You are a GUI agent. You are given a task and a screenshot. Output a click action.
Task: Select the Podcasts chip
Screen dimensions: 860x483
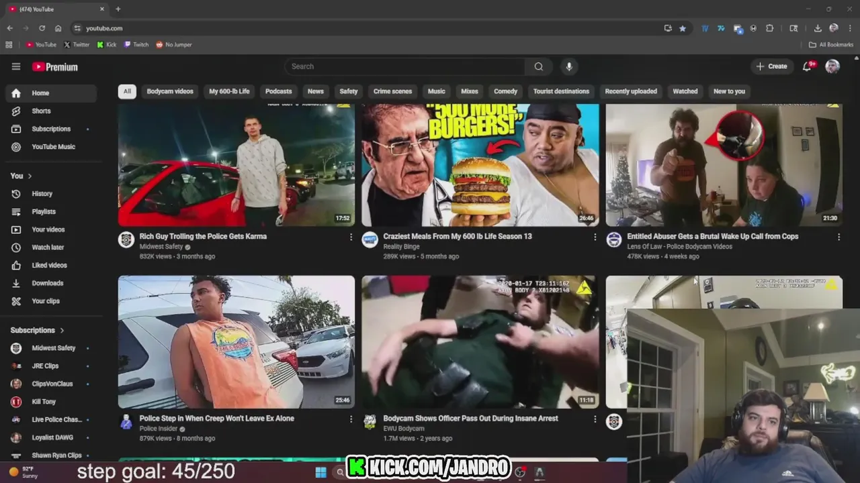(278, 91)
